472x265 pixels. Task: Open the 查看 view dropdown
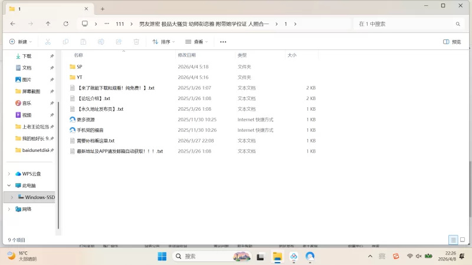(x=198, y=42)
